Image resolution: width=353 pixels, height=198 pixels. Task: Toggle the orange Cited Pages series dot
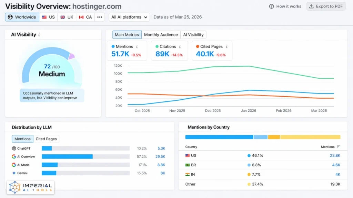click(198, 46)
